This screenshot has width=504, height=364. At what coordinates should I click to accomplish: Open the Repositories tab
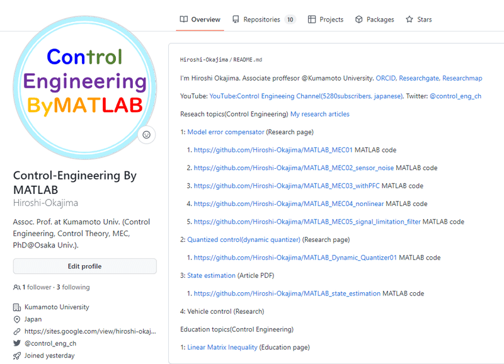point(261,20)
